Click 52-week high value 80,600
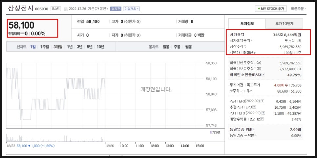This screenshot has width=317, height=158. [283, 91]
